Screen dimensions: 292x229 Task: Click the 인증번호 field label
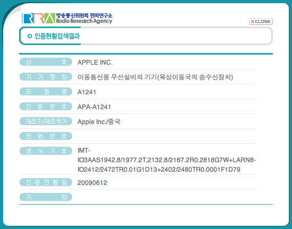(x=46, y=107)
